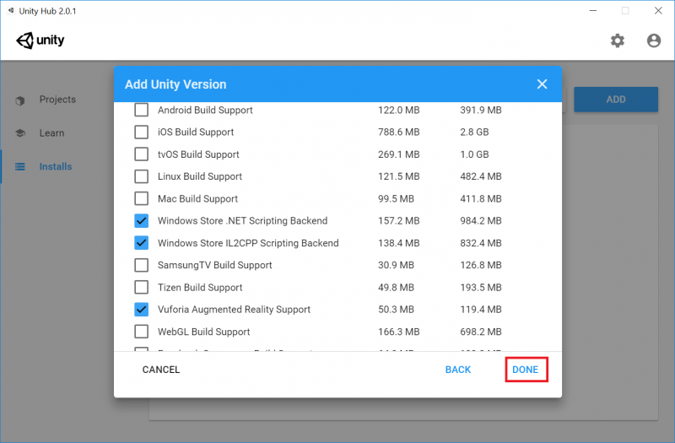Click the Mac Build Support label
The image size is (675, 443).
coord(197,198)
